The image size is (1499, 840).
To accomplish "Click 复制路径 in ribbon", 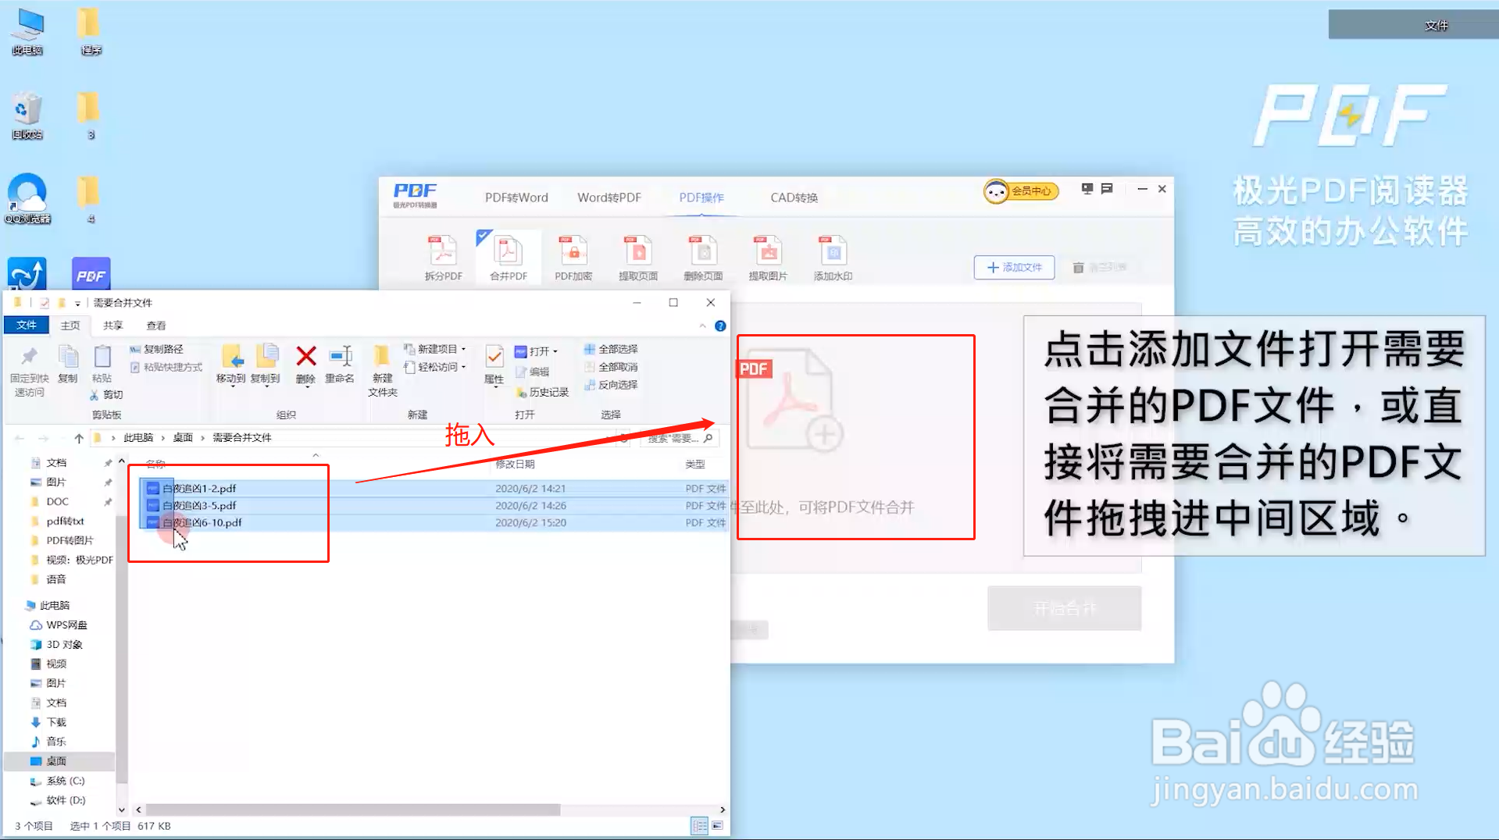I will pyautogui.click(x=157, y=349).
